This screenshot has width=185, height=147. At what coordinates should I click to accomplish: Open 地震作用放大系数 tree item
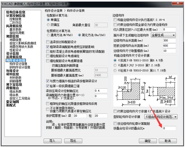(x=21, y=47)
